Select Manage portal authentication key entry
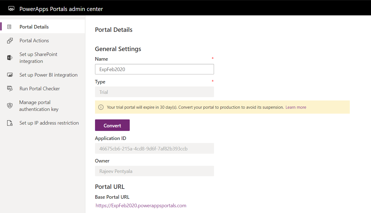This screenshot has width=371, height=213. tap(39, 105)
